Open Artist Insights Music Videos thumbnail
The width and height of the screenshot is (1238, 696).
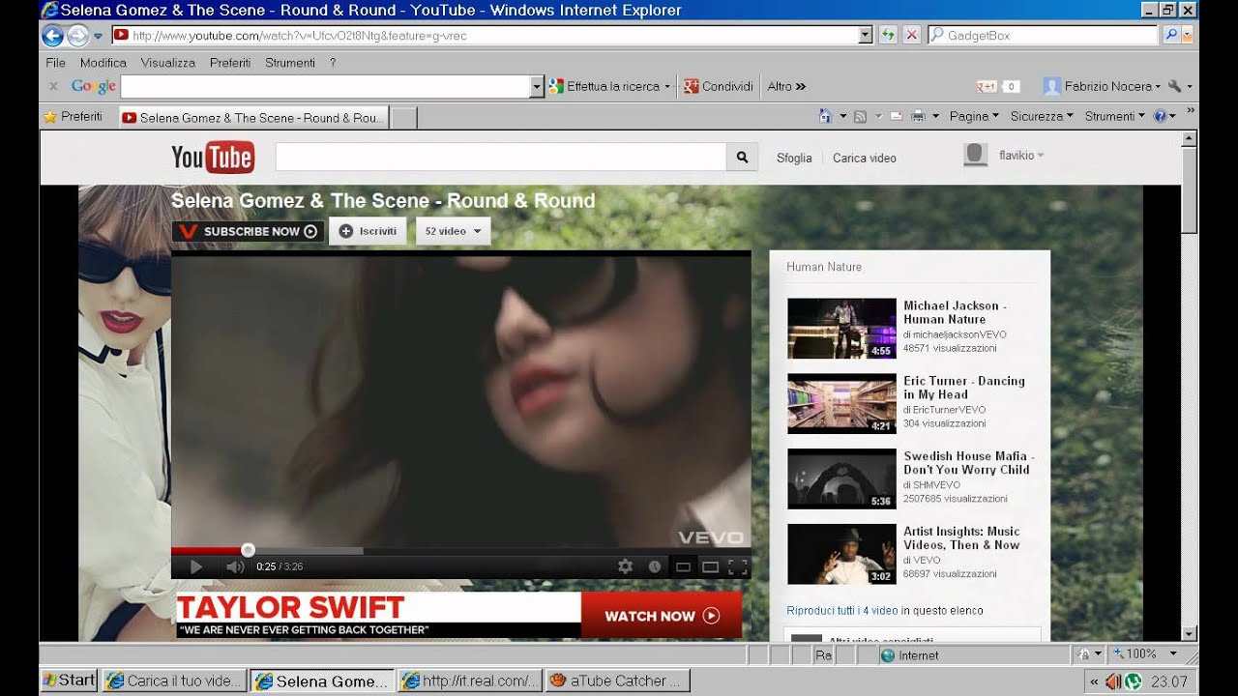pos(841,554)
